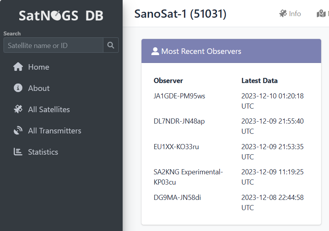Viewport: 329px width, 231px height.
Task: Click timestamp 2023-12-09 21:53:35 UTC
Action: coord(272,152)
